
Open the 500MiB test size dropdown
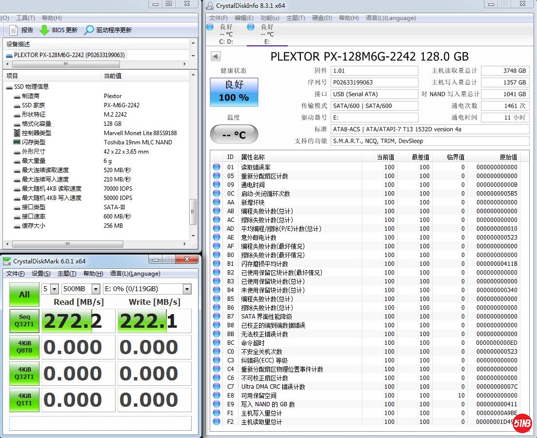[x=96, y=289]
